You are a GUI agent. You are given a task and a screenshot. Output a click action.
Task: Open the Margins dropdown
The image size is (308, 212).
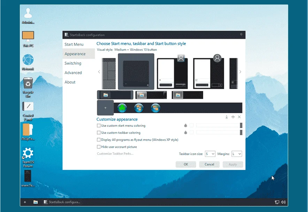(237, 154)
